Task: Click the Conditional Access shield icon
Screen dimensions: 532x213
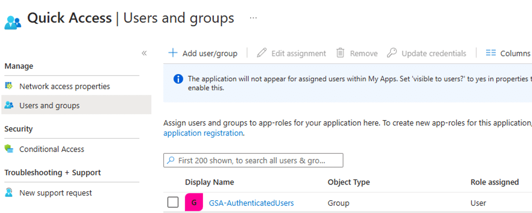Action: click(x=9, y=149)
